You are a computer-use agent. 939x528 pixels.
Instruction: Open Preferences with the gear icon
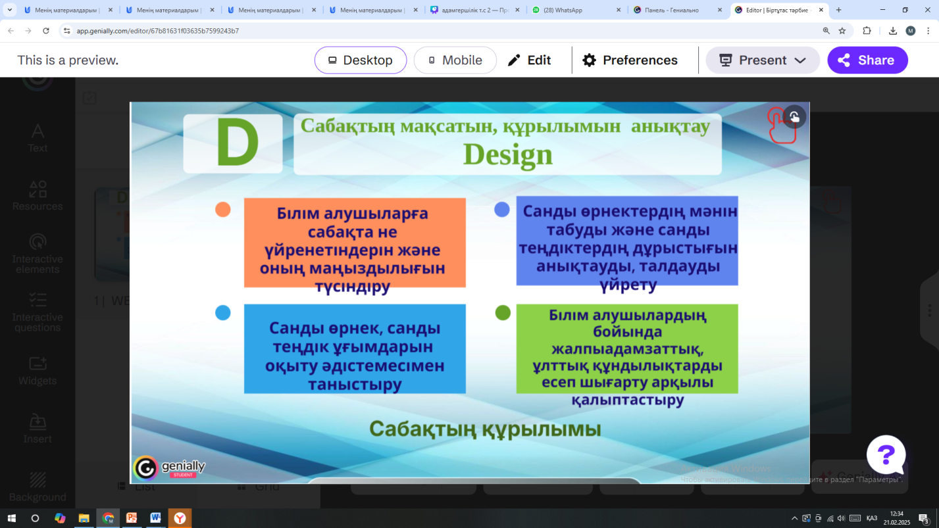630,60
